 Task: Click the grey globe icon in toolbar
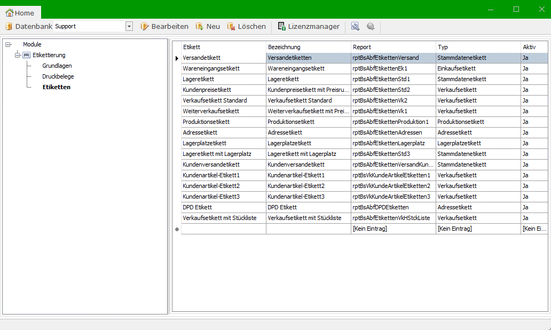click(x=371, y=26)
